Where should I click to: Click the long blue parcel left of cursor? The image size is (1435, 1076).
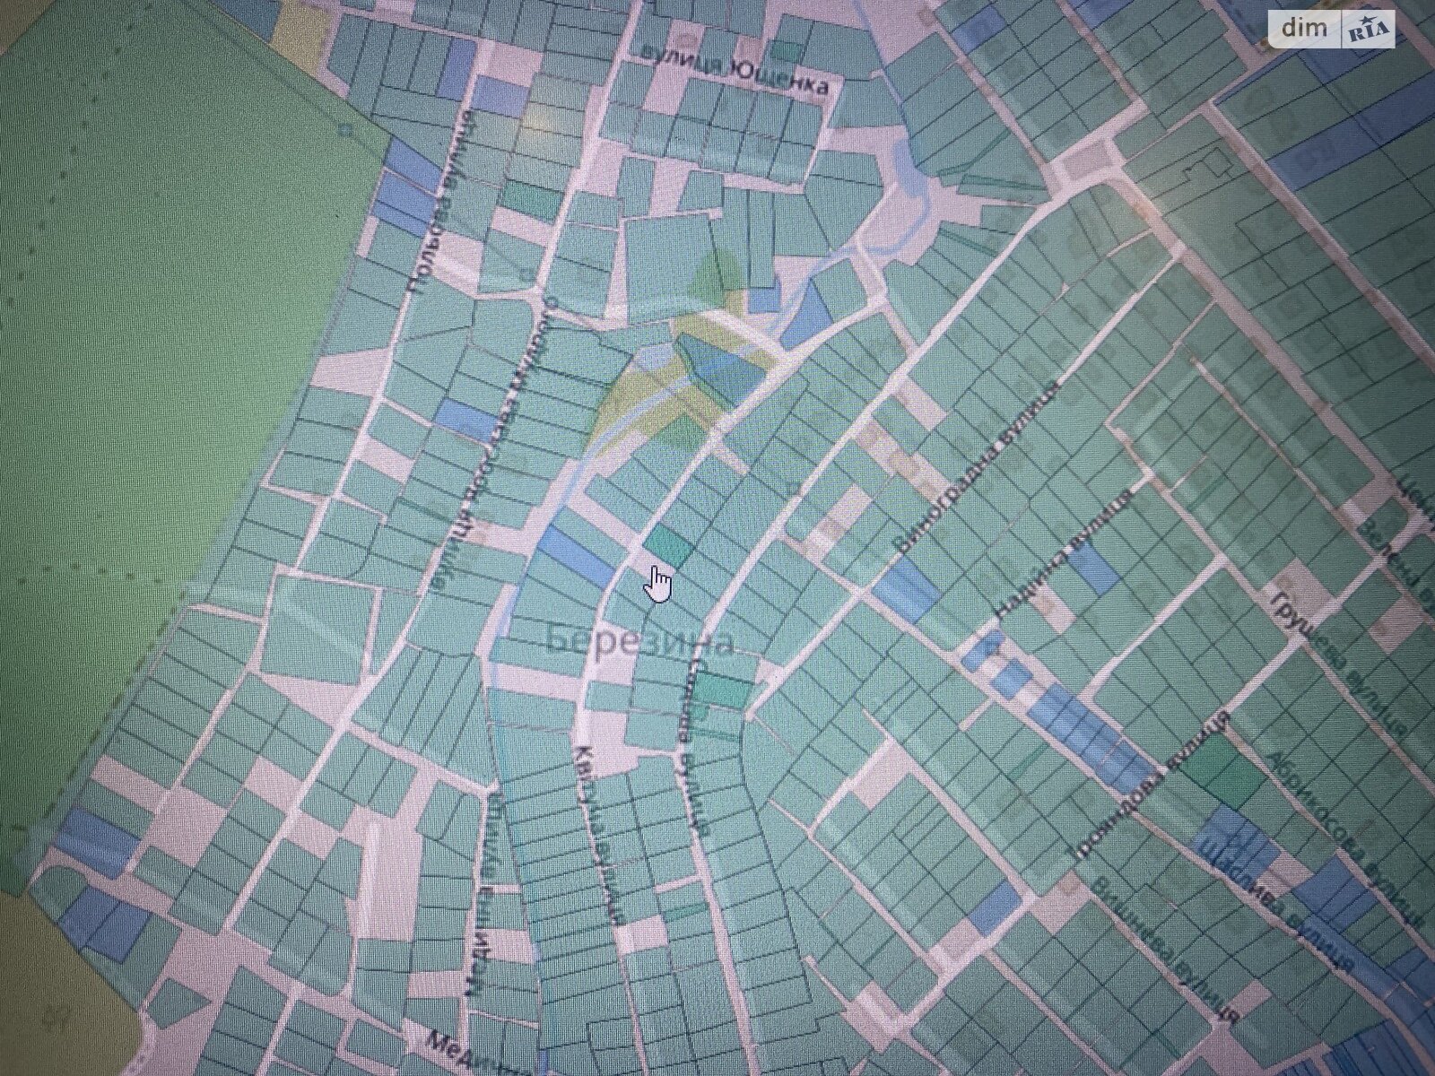[573, 557]
